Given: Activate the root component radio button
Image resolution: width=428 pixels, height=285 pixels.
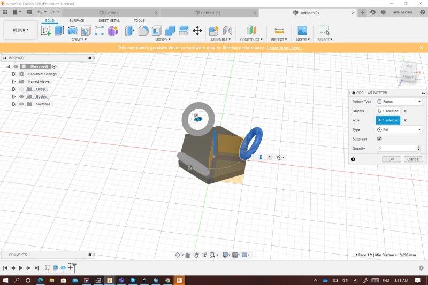Looking at the screenshot, I should pos(55,66).
